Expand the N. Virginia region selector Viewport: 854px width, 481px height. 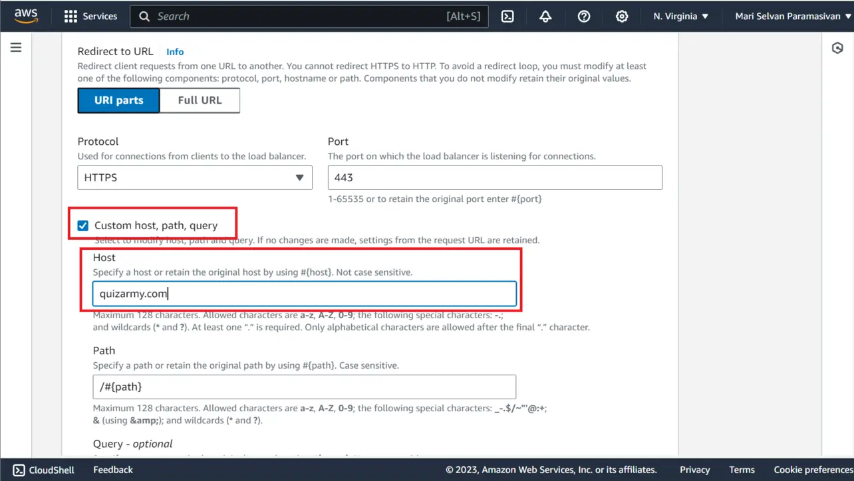point(680,16)
